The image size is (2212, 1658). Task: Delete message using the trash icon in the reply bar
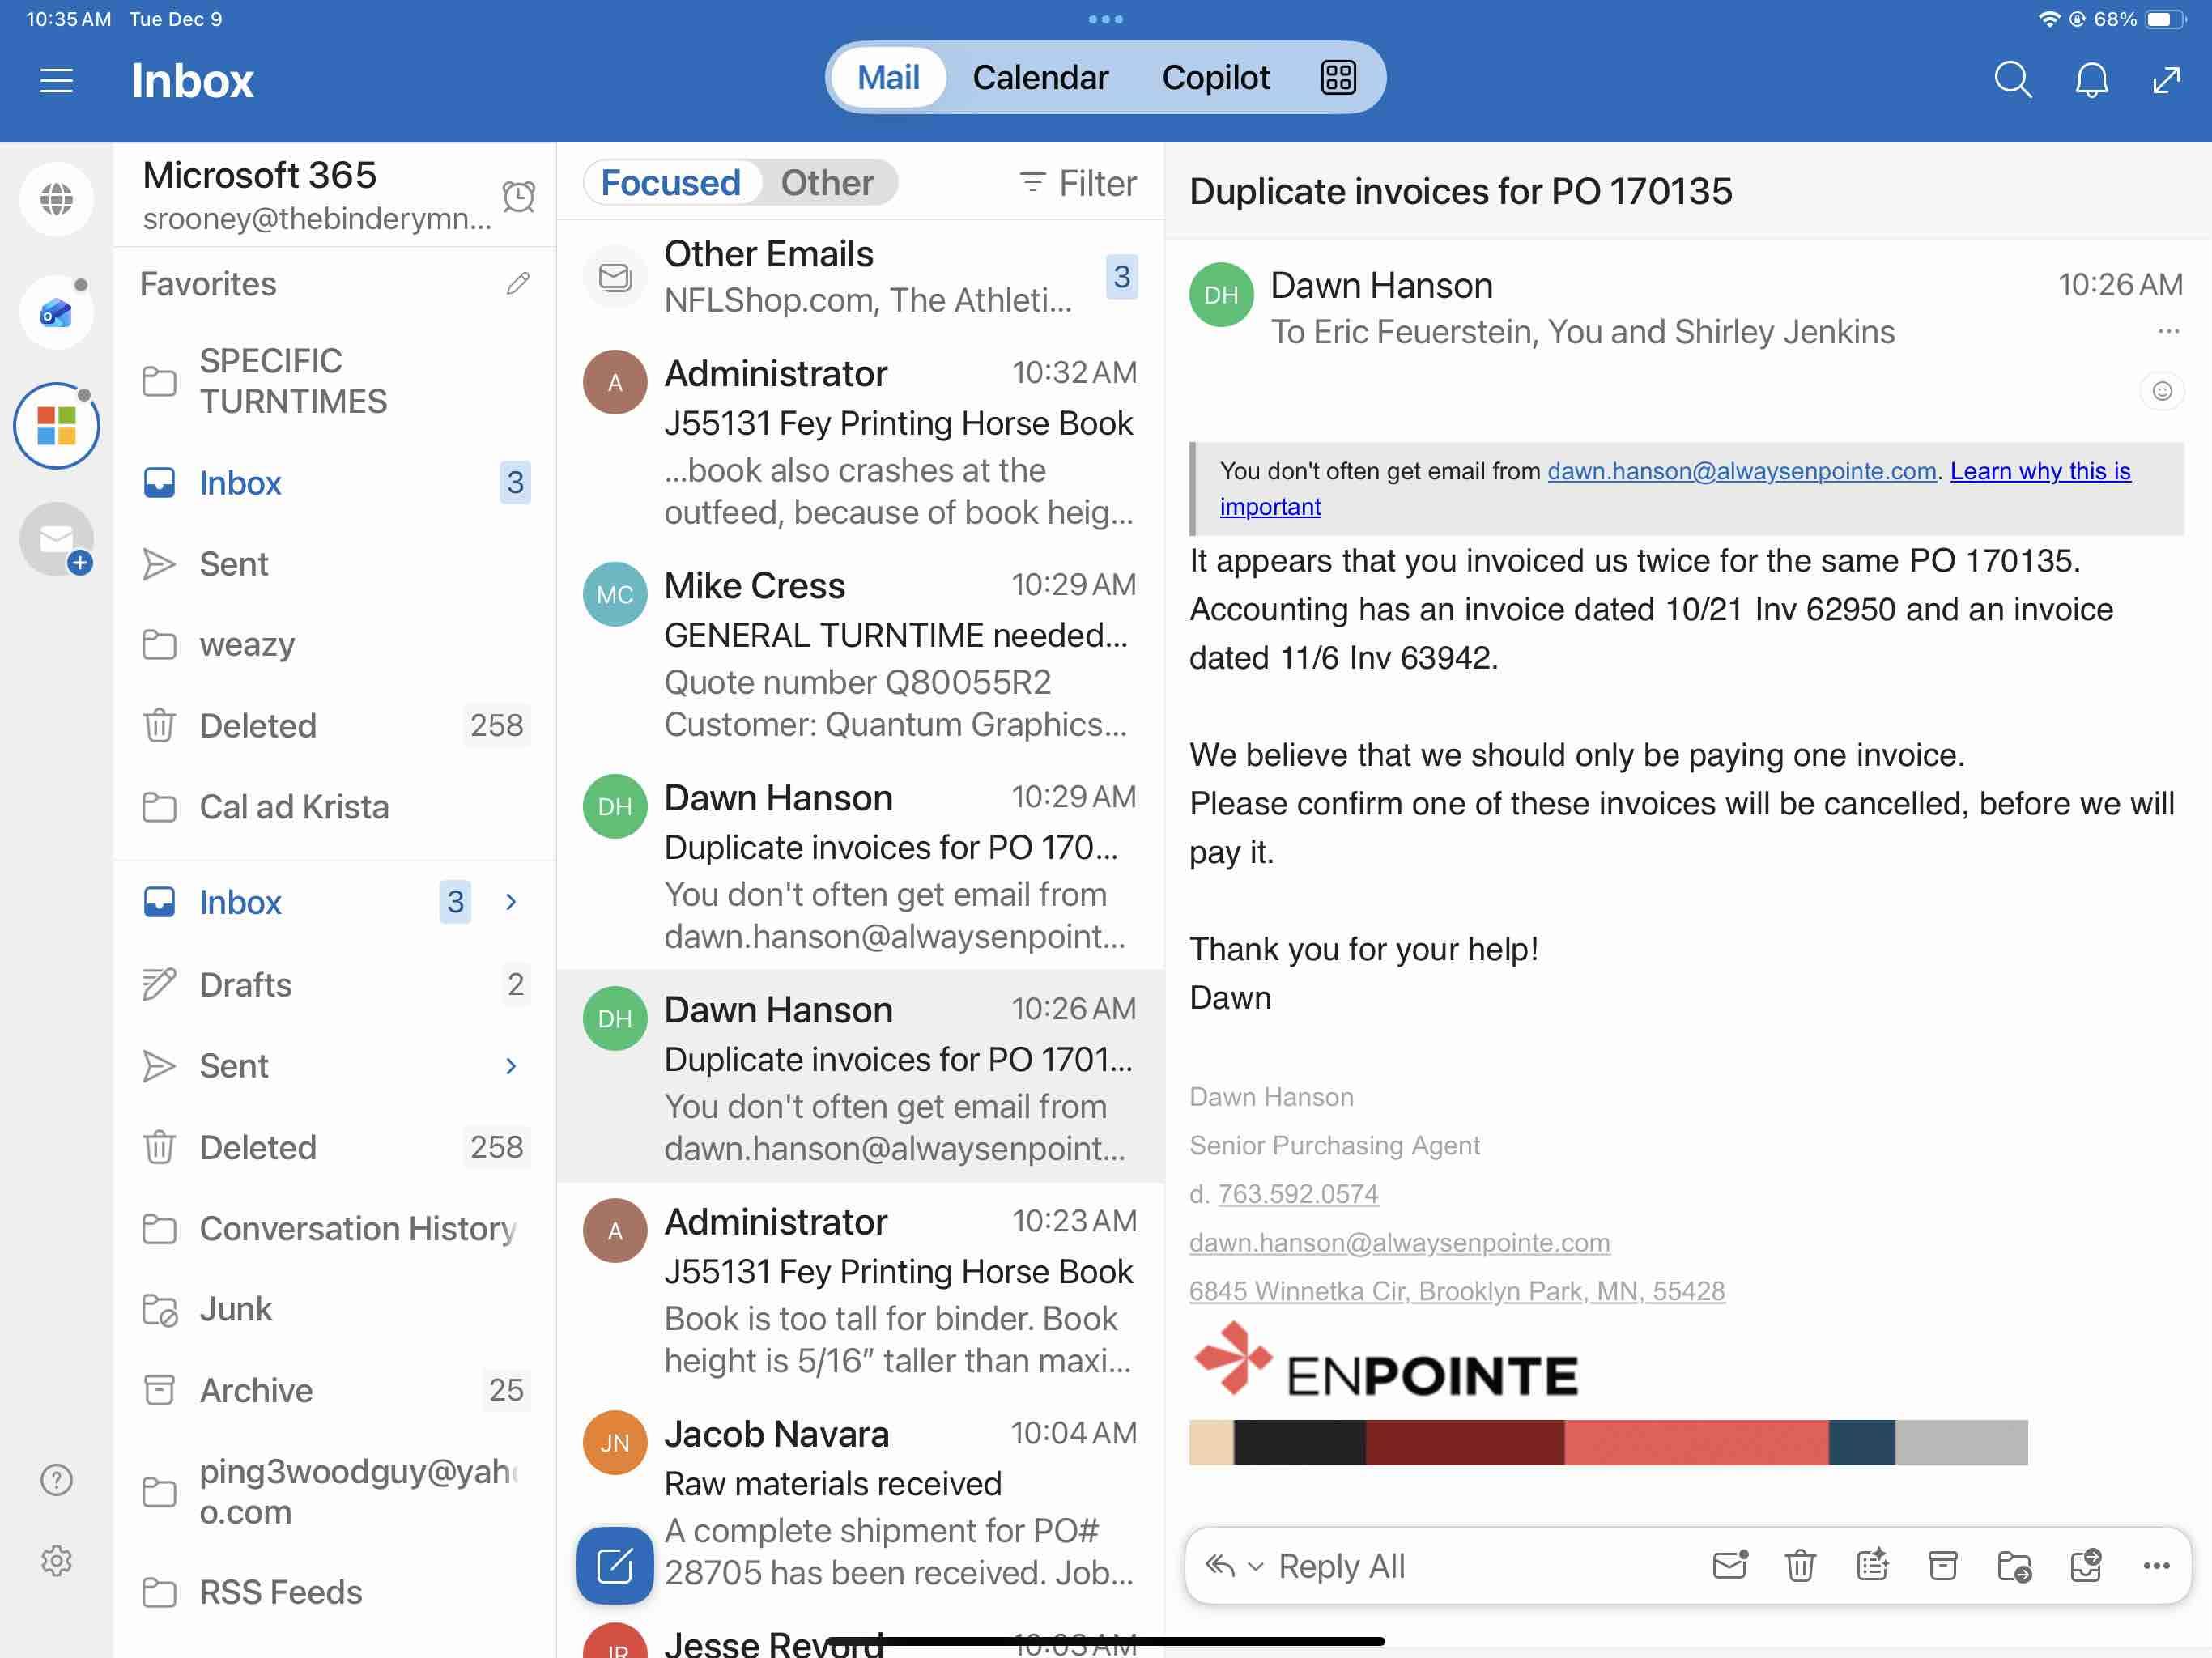pyautogui.click(x=1800, y=1565)
